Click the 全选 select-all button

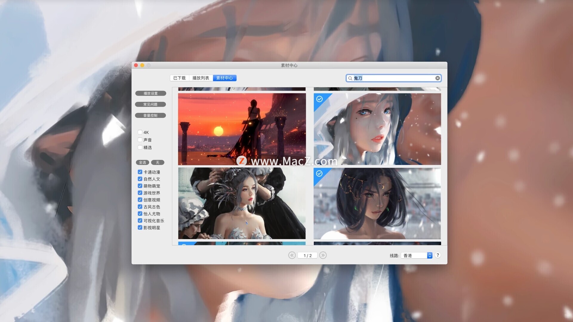coord(143,162)
